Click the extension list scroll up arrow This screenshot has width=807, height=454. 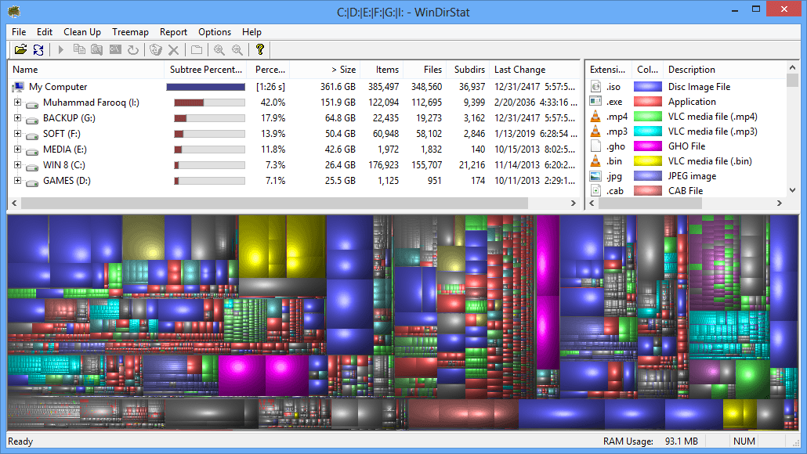coord(793,67)
